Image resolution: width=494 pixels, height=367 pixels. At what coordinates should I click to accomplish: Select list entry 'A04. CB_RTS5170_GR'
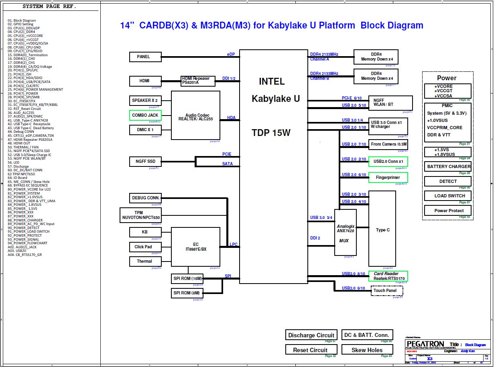[x=25, y=255]
